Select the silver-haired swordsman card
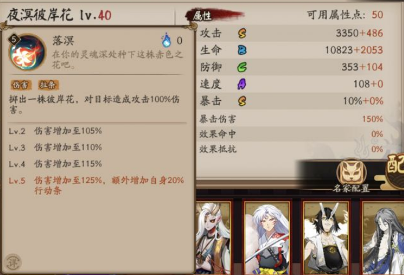Image resolution: width=404 pixels, height=275 pixels. point(267,237)
